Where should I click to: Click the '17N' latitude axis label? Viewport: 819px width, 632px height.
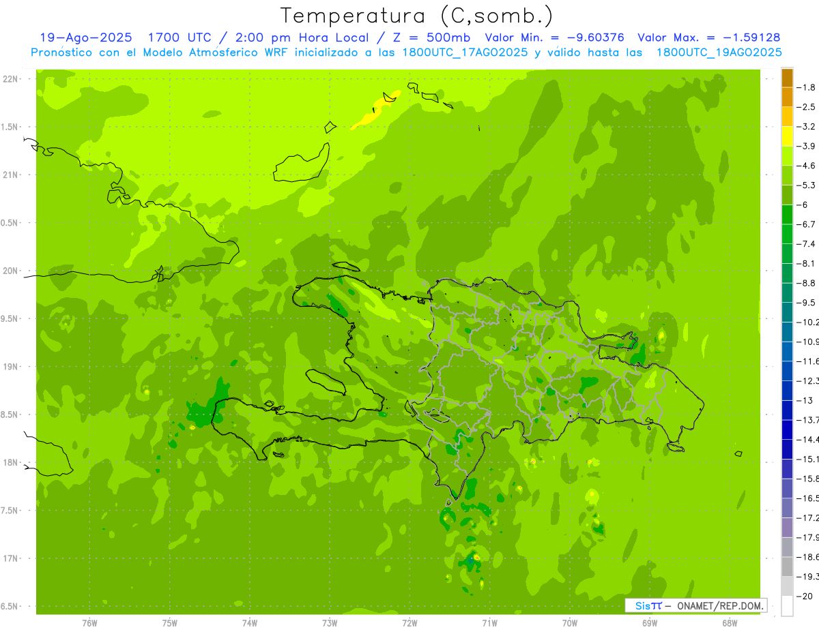coord(11,558)
